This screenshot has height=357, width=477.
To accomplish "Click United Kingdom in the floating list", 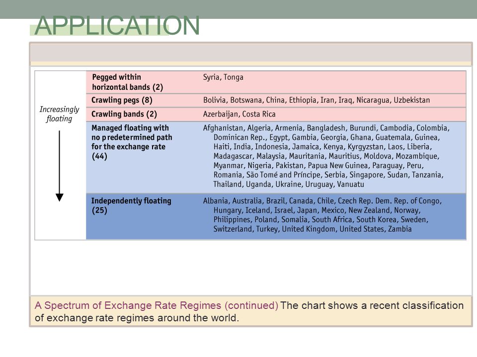I will coord(309,229).
